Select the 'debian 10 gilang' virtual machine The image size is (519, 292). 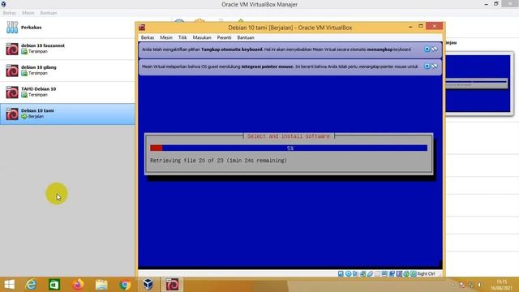click(x=67, y=71)
